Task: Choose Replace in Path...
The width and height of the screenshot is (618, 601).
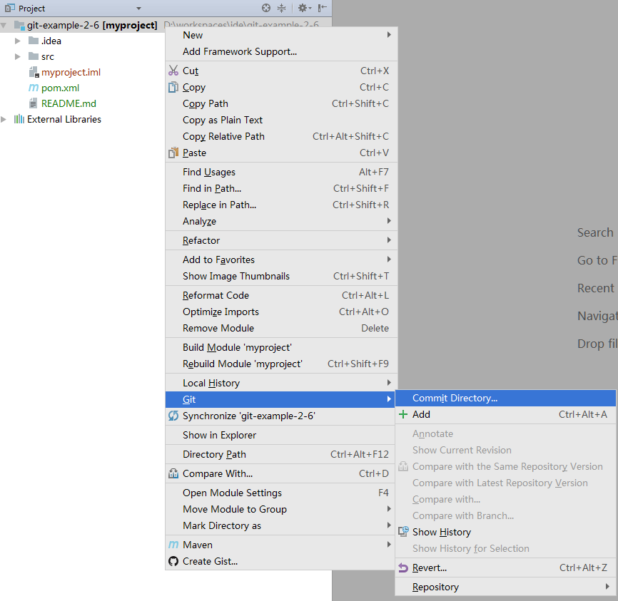Action: pyautogui.click(x=281, y=205)
